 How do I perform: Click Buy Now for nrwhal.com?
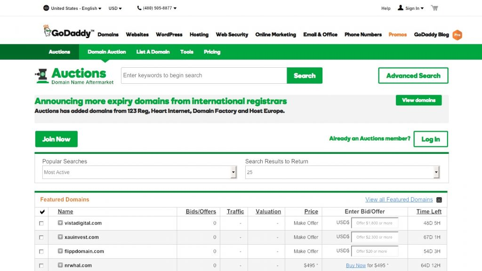[356, 265]
